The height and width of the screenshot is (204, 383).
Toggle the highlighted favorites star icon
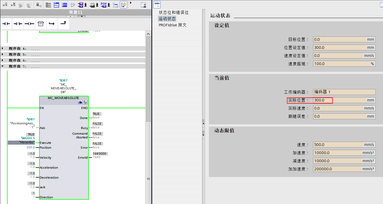pyautogui.click(x=123, y=5)
